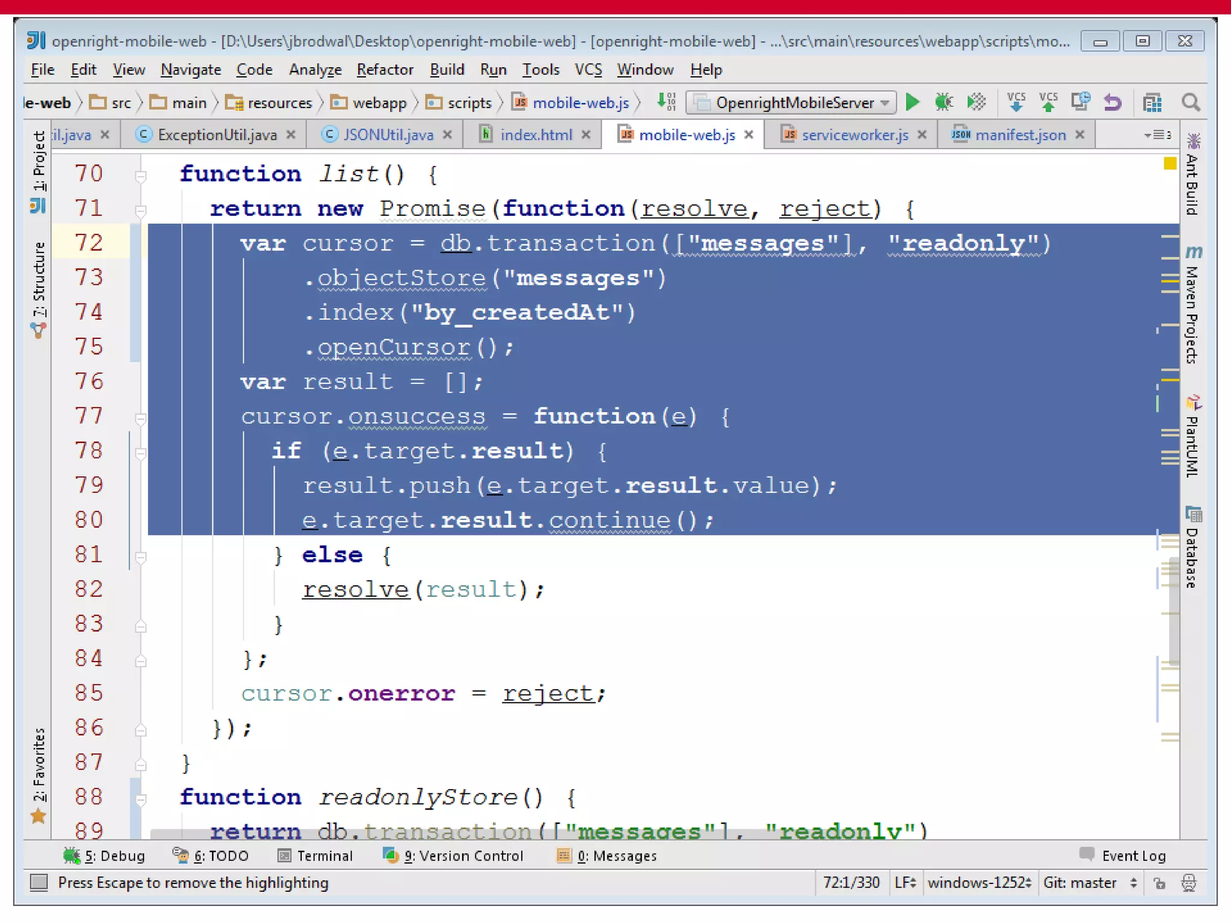Open the windows-1252 file encoding selector
Image resolution: width=1231 pixels, height=923 pixels.
979,883
